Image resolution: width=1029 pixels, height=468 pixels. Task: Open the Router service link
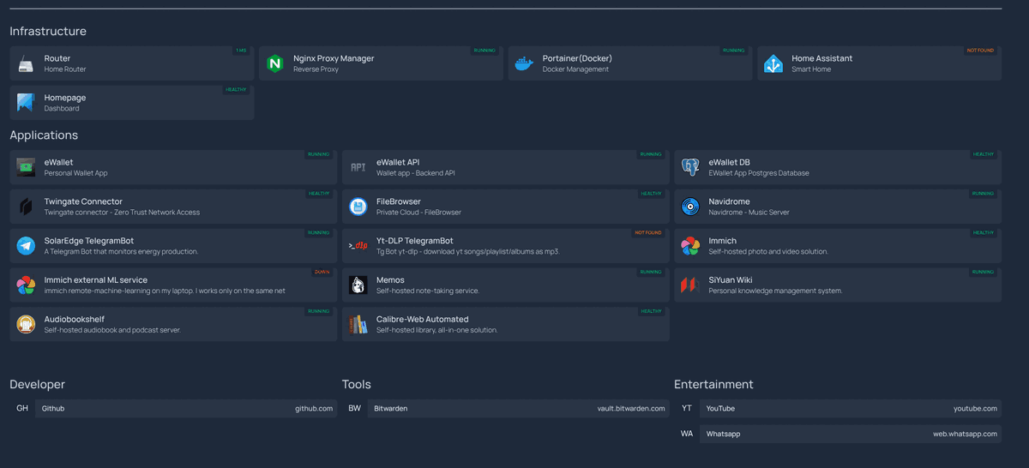(x=132, y=63)
